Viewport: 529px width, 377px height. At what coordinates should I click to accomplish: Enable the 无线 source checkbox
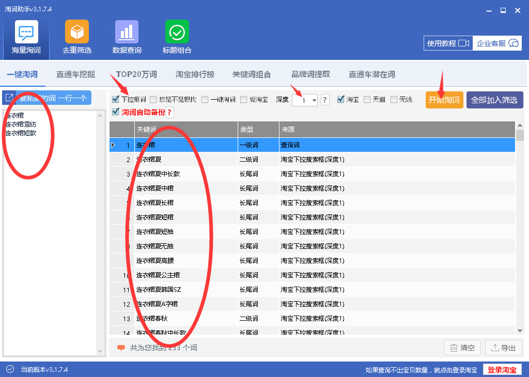[x=394, y=99]
